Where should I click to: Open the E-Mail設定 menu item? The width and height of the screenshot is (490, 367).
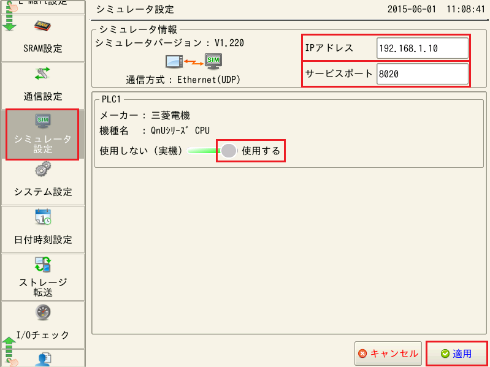[x=42, y=4]
